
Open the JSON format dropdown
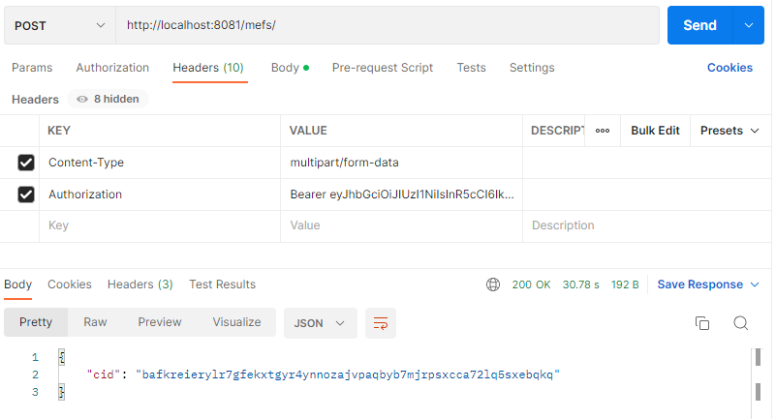click(320, 323)
